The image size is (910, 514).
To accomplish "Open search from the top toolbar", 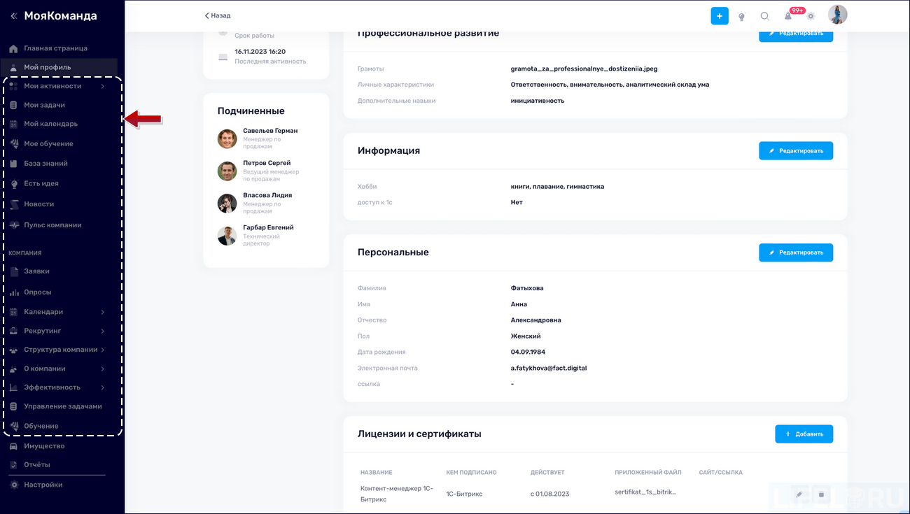I will [x=764, y=15].
